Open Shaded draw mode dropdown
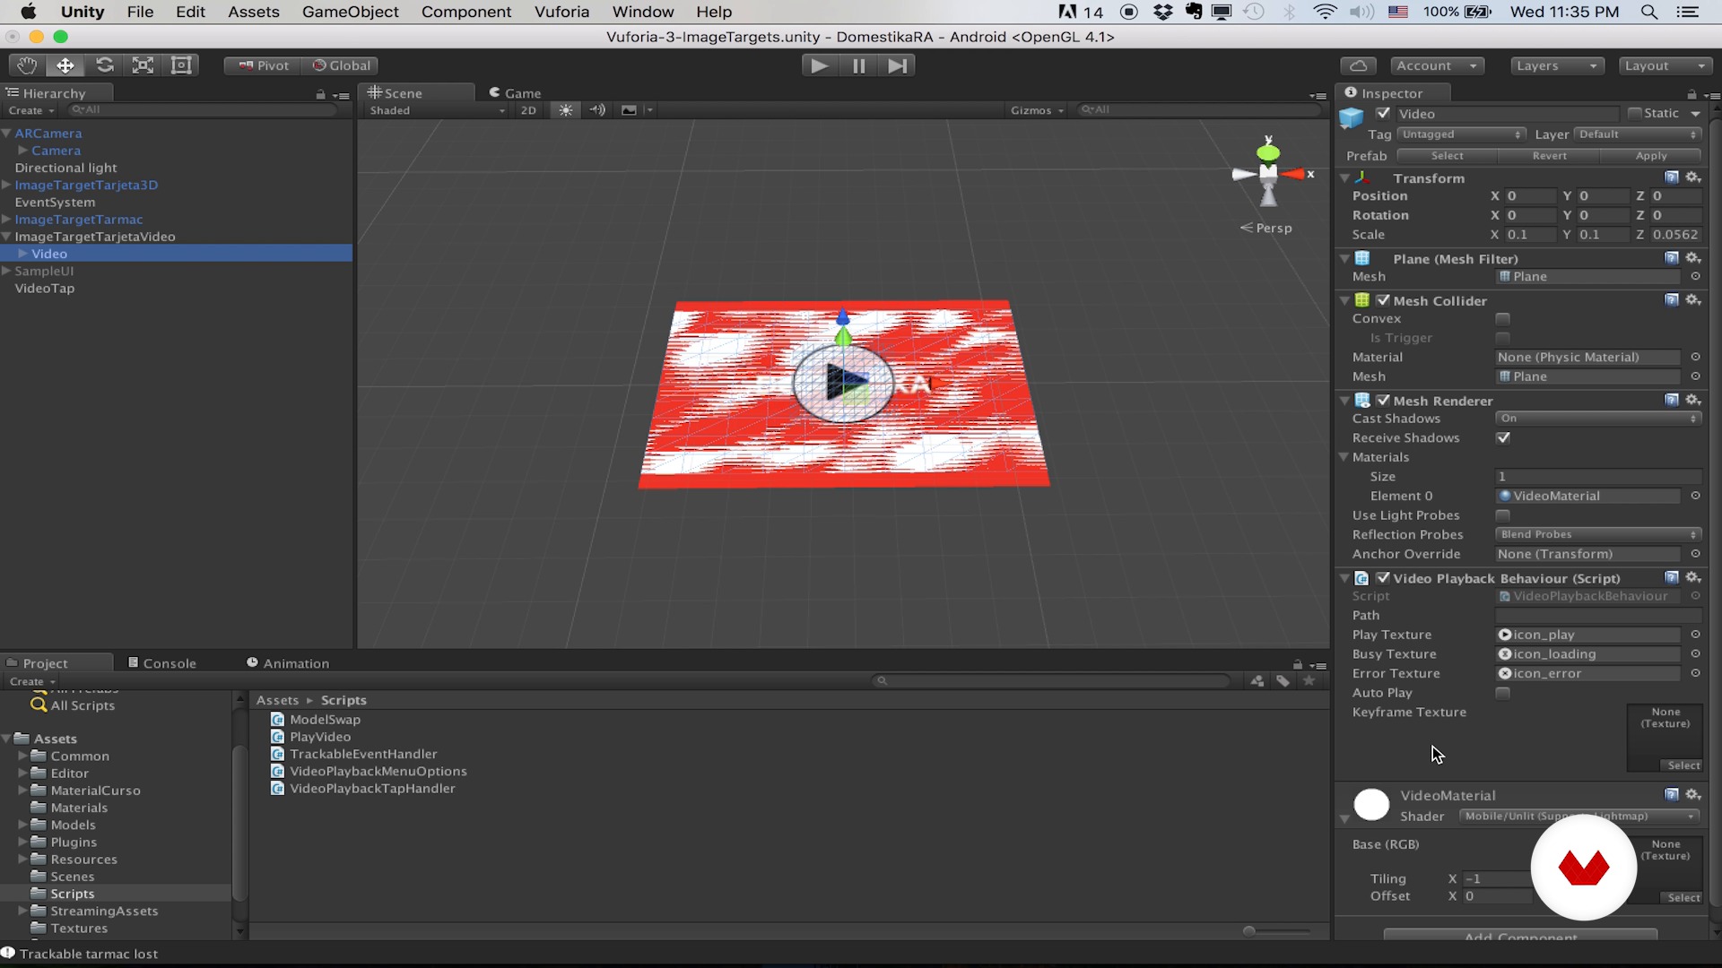Image resolution: width=1722 pixels, height=968 pixels. 438,110
